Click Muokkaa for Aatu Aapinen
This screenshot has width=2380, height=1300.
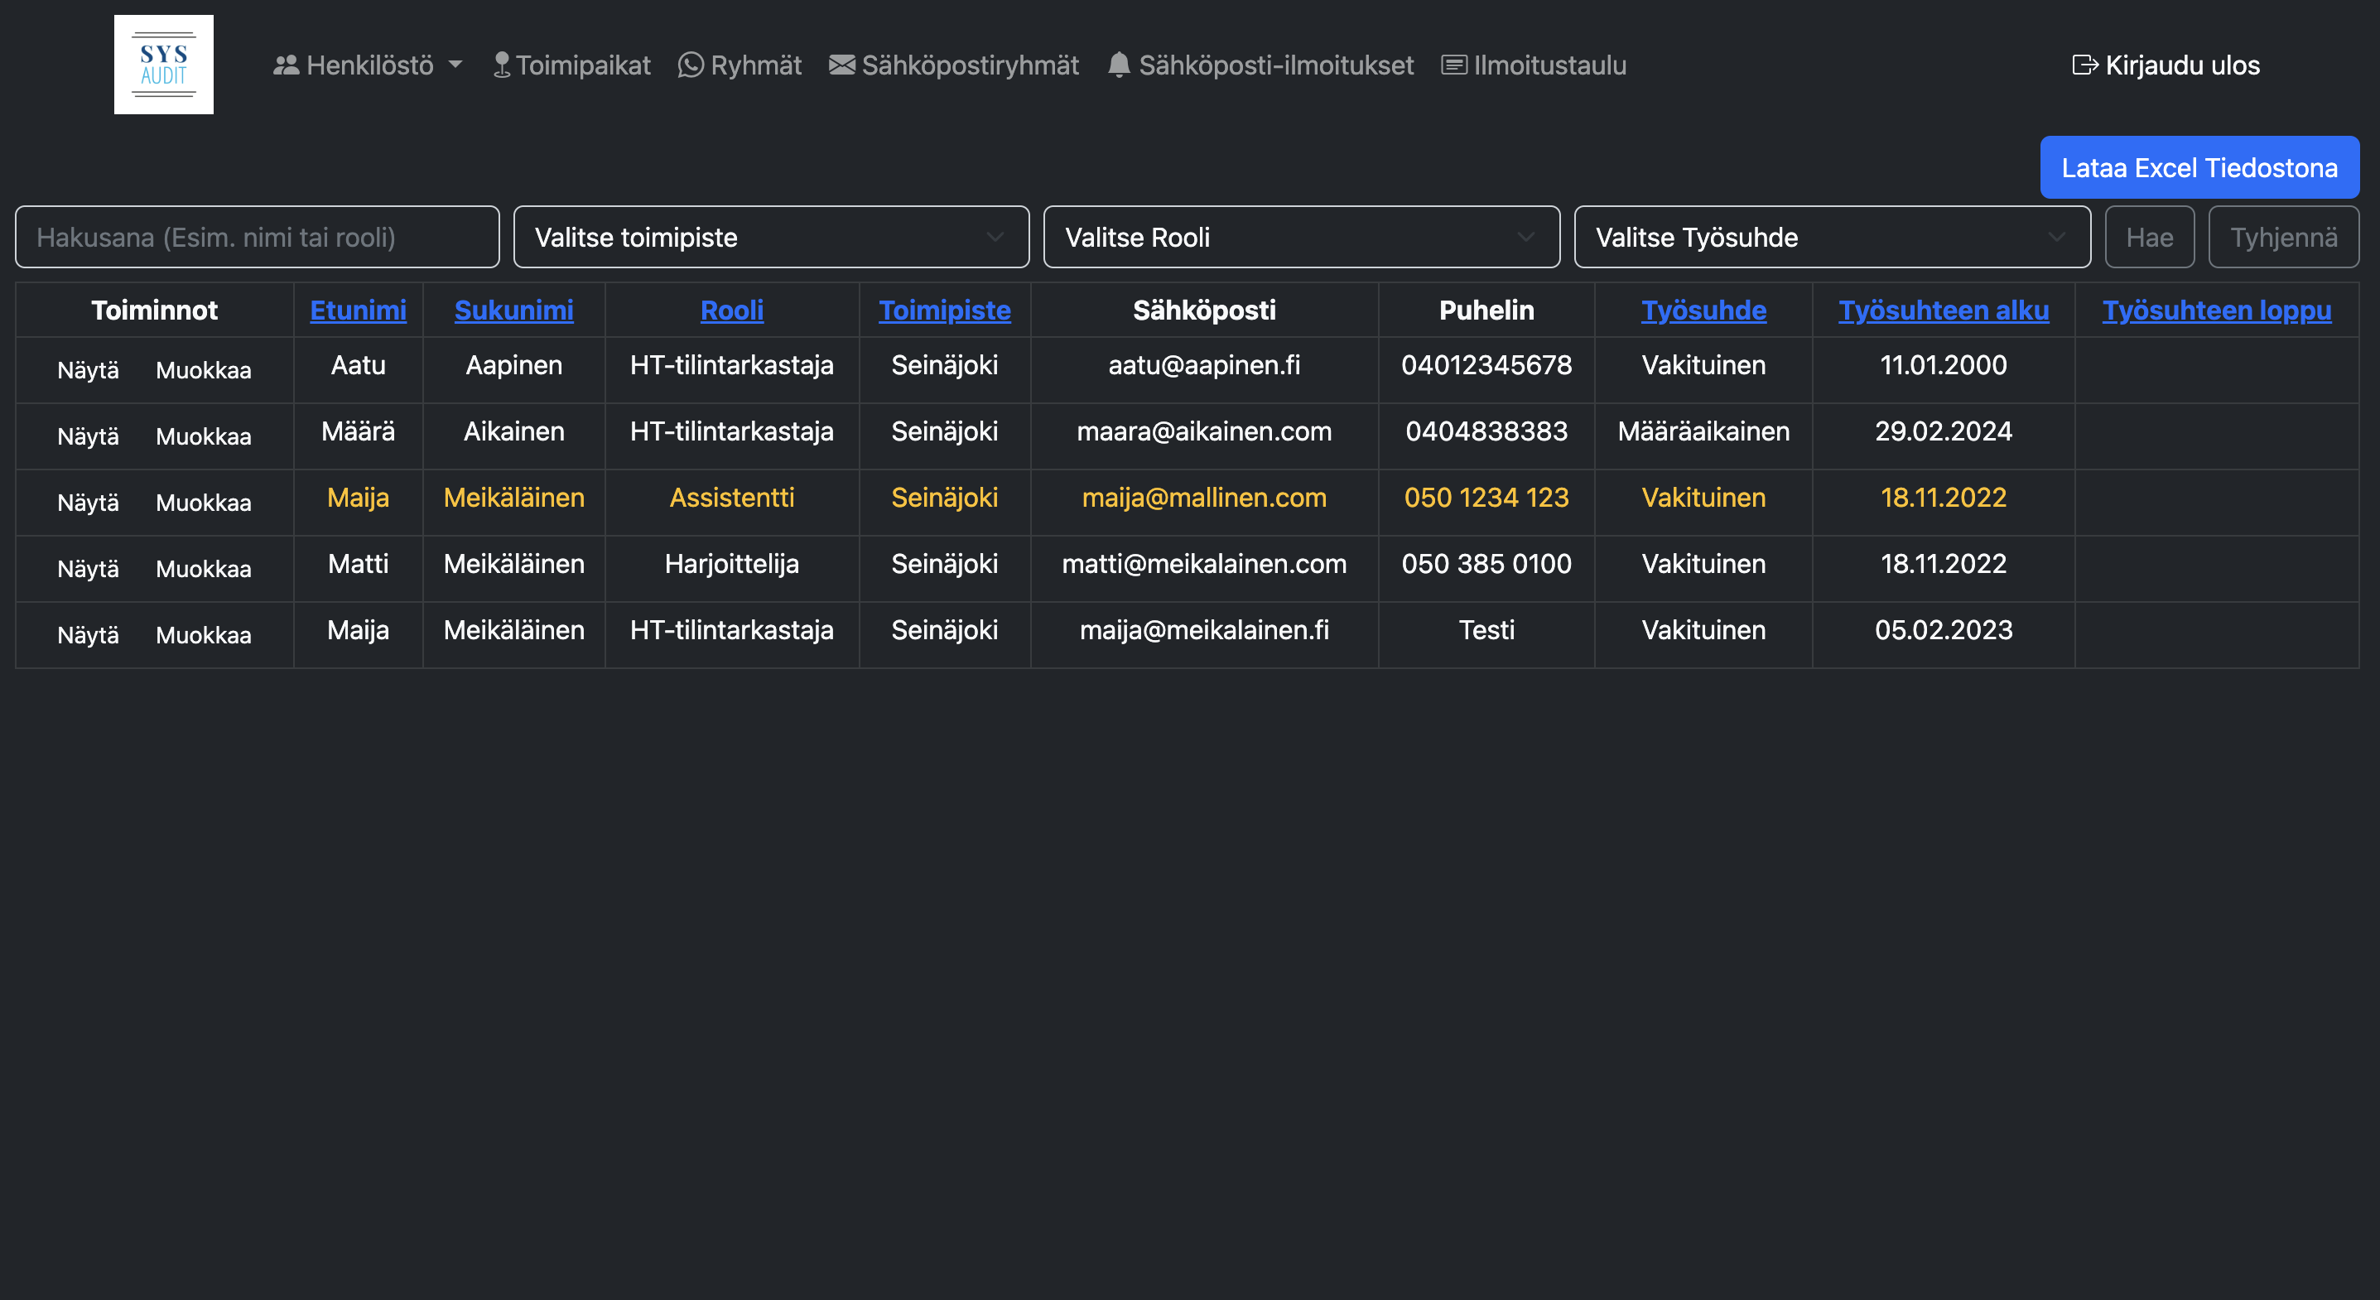point(203,370)
